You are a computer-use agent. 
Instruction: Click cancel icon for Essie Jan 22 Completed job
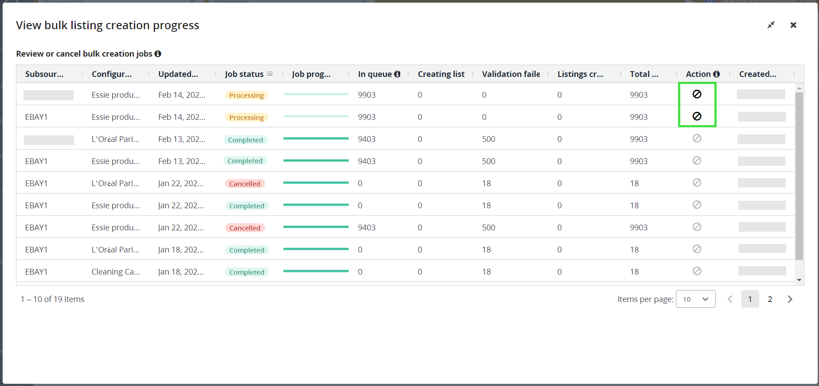[x=697, y=205]
